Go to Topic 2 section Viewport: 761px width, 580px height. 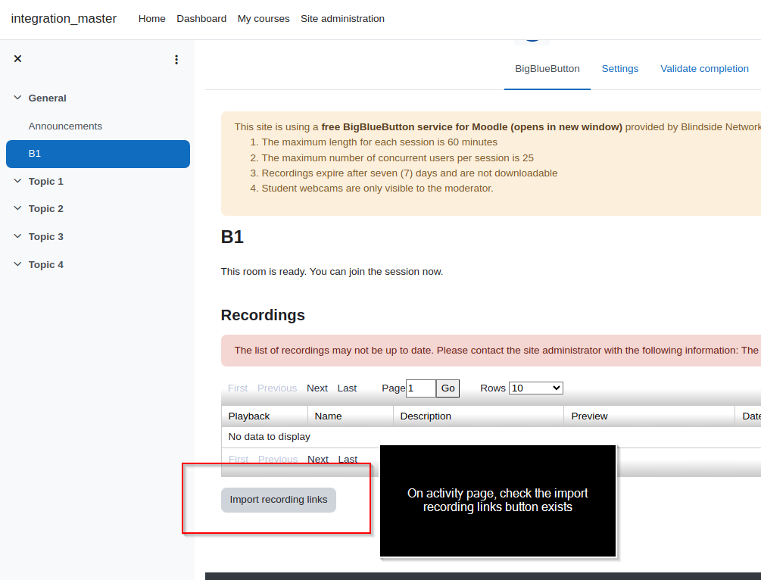pyautogui.click(x=45, y=209)
